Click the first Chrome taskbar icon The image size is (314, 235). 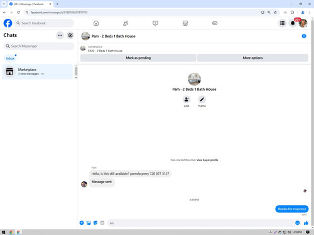11,232
